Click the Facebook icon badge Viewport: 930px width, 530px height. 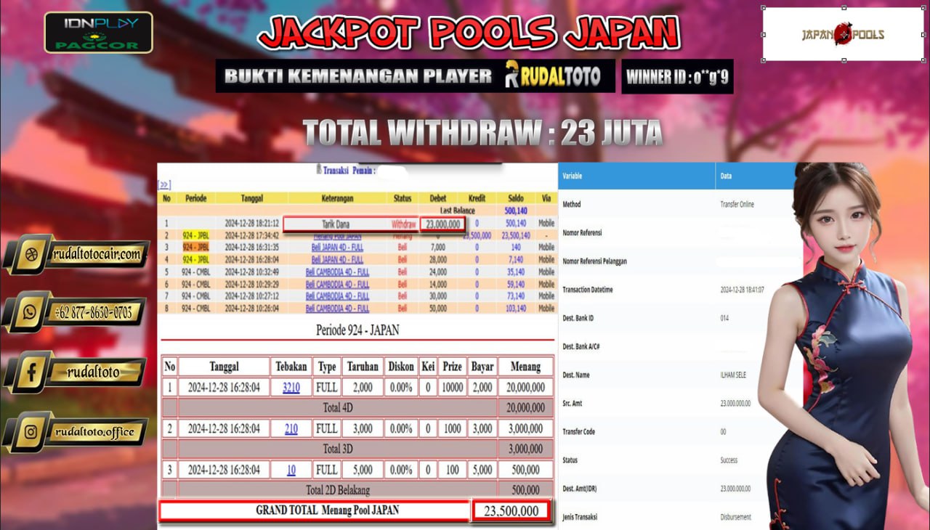(31, 372)
